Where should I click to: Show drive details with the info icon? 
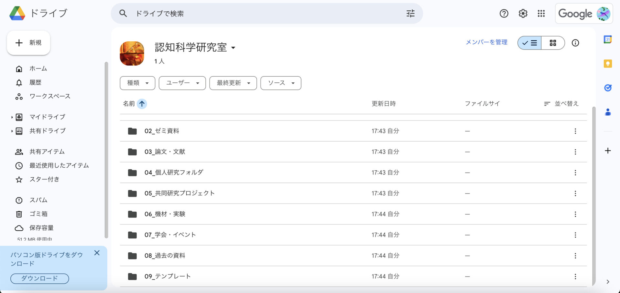pyautogui.click(x=575, y=43)
